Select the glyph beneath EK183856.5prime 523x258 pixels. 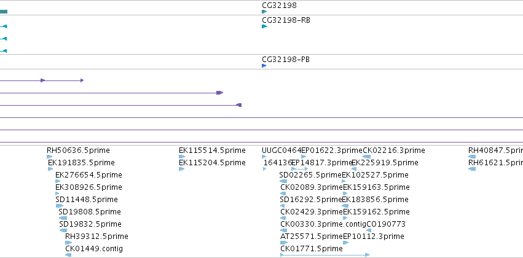click(x=345, y=206)
